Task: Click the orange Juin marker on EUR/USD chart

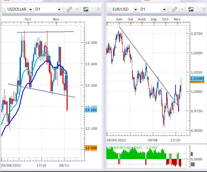Action: tap(119, 23)
